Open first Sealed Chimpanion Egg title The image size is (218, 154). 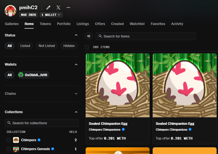(x=108, y=124)
